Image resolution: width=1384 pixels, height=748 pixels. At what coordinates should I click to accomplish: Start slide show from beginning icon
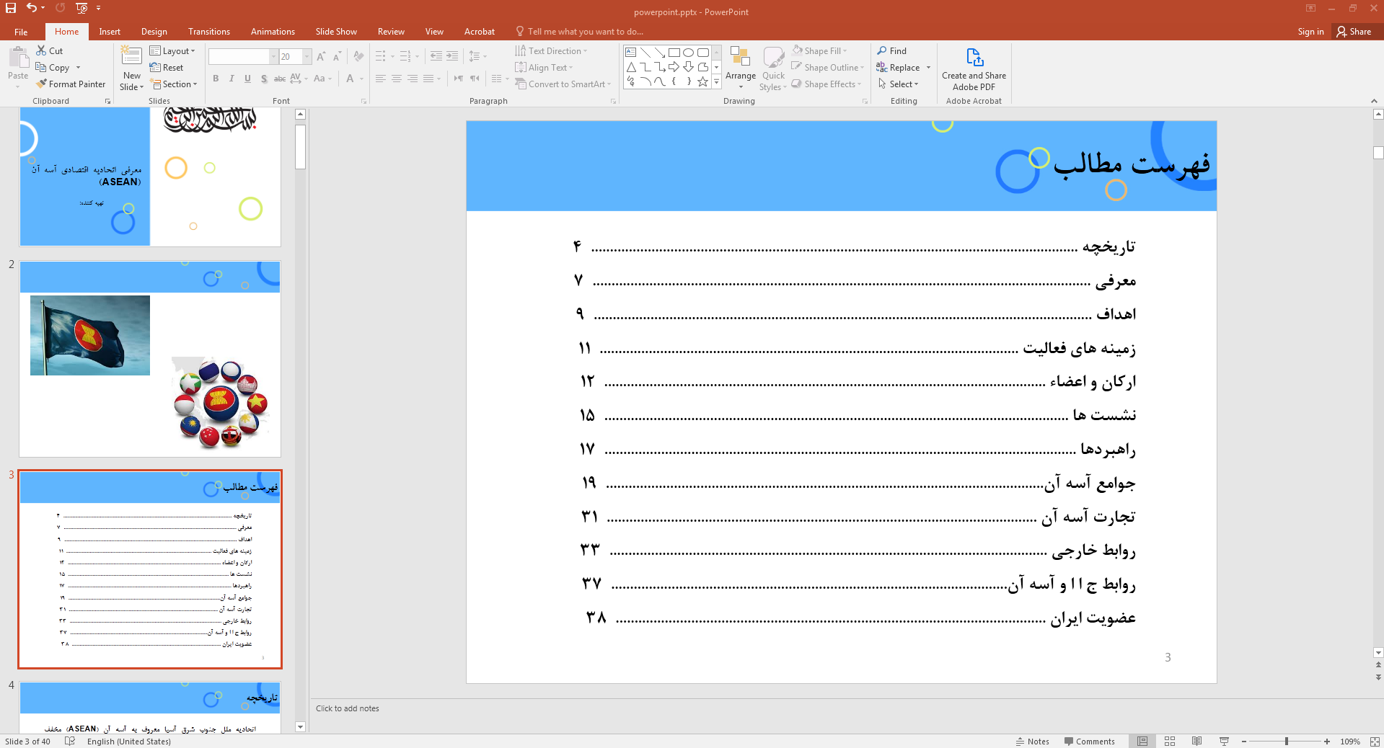(x=81, y=8)
